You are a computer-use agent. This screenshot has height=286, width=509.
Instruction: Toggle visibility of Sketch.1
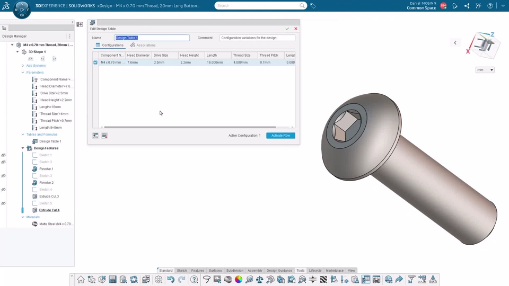pyautogui.click(x=3, y=155)
